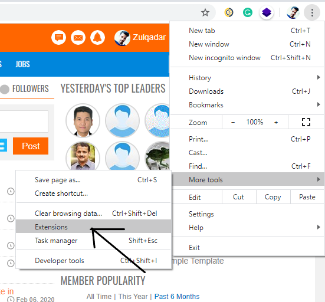Click the post text input box

click(x=24, y=122)
